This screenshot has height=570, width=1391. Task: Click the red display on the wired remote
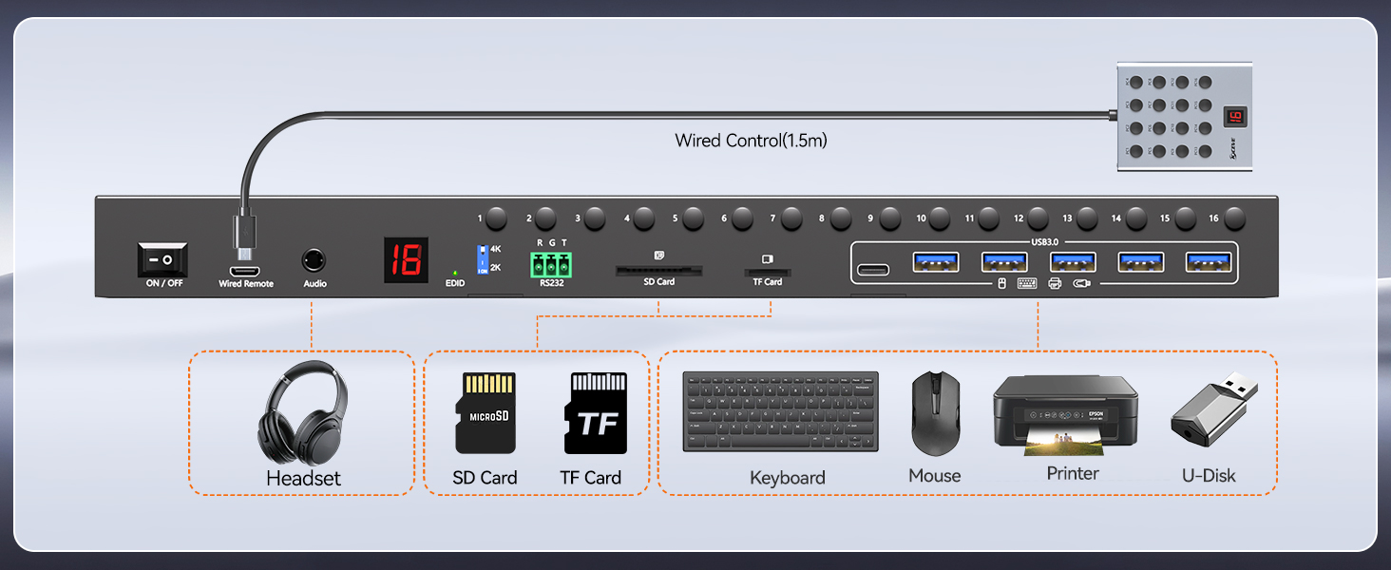click(x=1235, y=117)
